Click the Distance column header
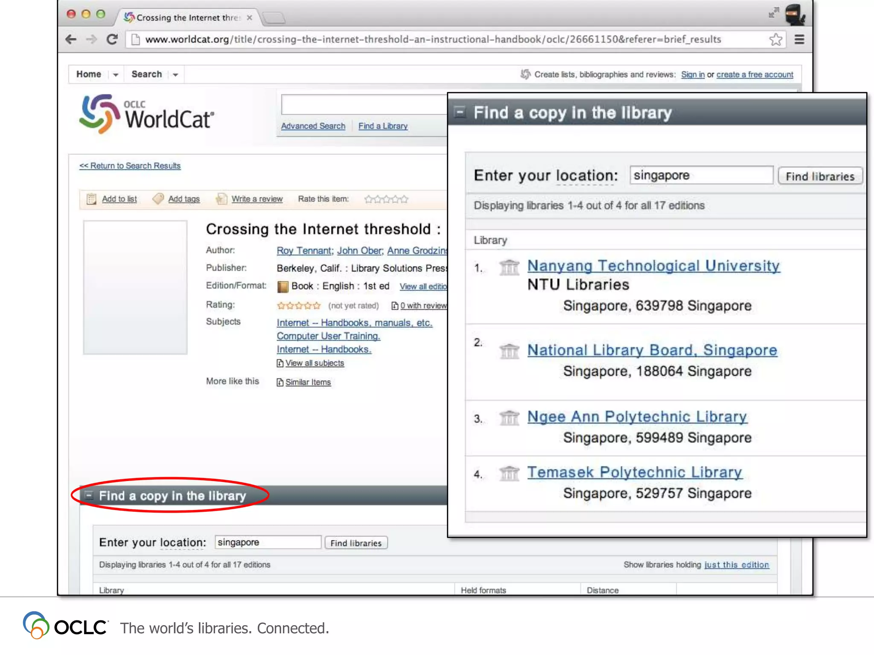Screen dimensions: 874x655 602,591
